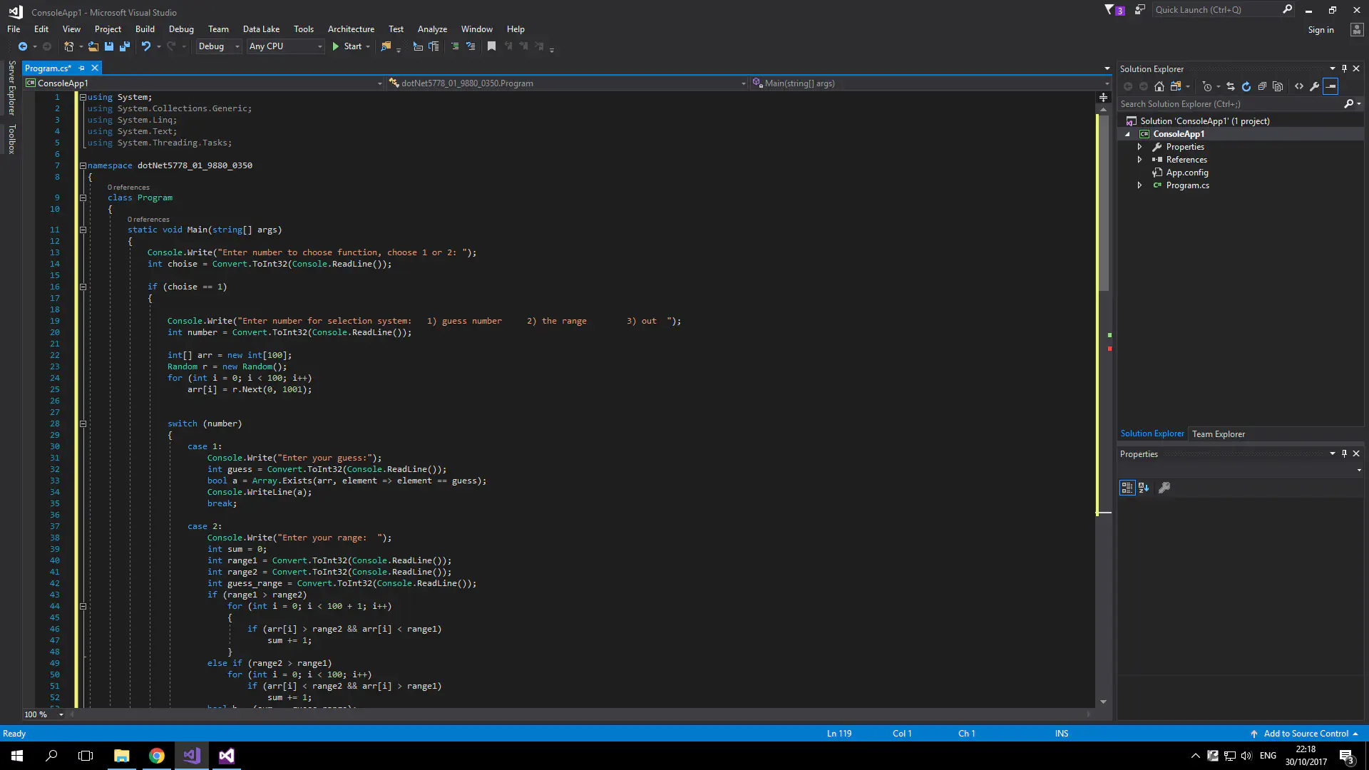The height and width of the screenshot is (770, 1369).
Task: Switch to the Team Explorer tab
Action: point(1218,433)
